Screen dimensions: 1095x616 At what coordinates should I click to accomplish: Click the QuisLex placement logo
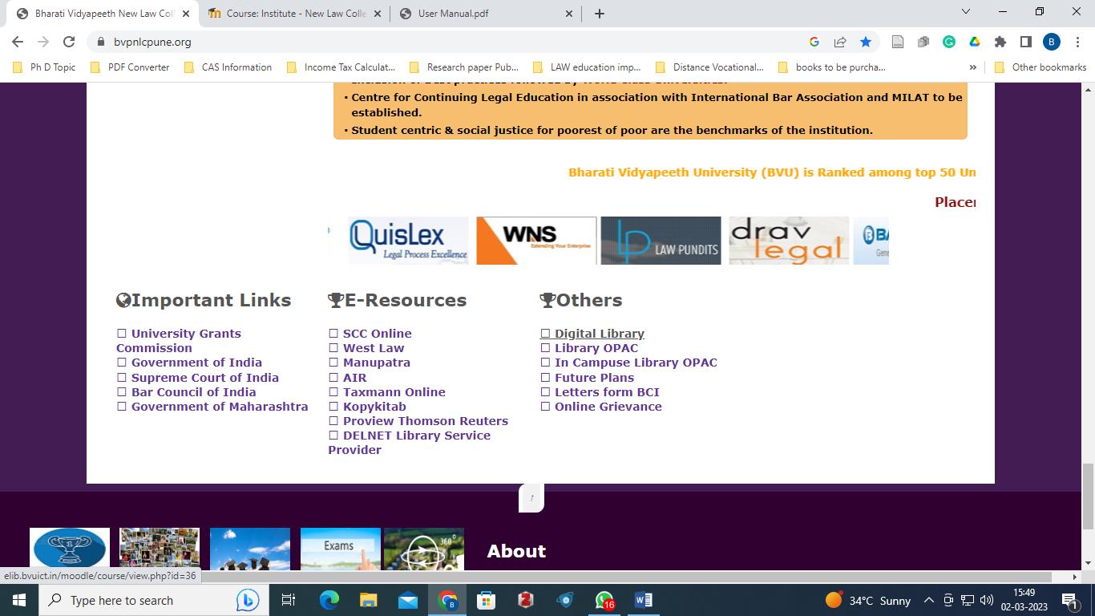408,241
